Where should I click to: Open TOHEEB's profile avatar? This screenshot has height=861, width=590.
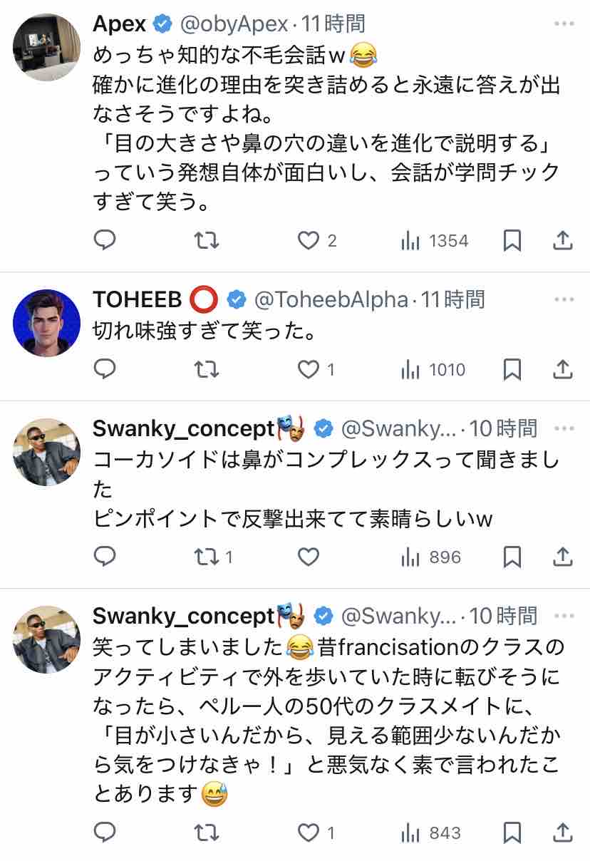click(46, 323)
